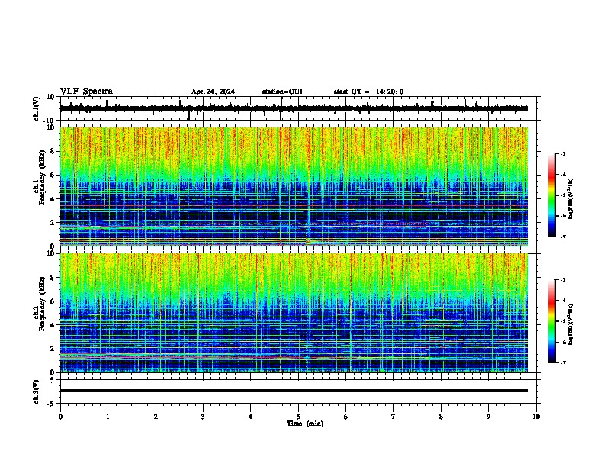Click the "VLF Spectra" title text
The width and height of the screenshot is (604, 467).
(x=86, y=92)
